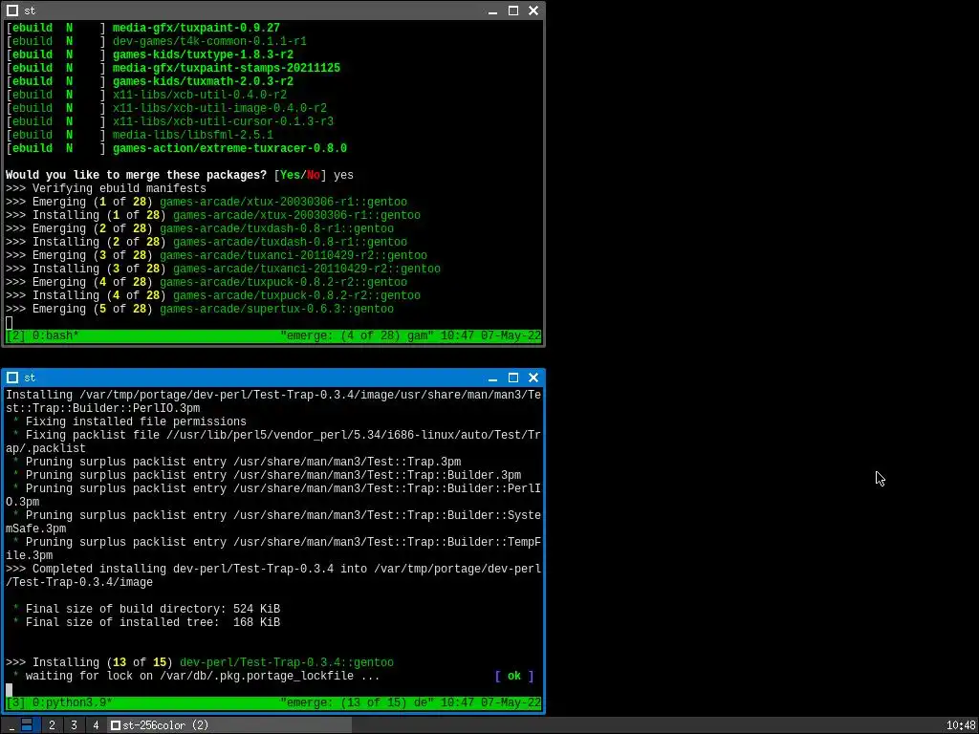The height and width of the screenshot is (734, 979).
Task: Click the show-desktop underscore button in taskbar
Action: [x=10, y=725]
